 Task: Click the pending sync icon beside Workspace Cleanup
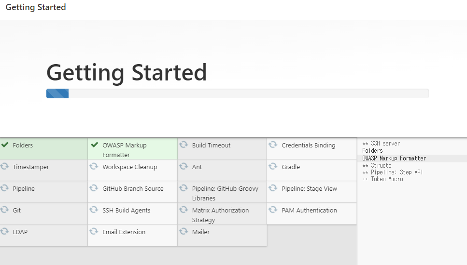94,166
